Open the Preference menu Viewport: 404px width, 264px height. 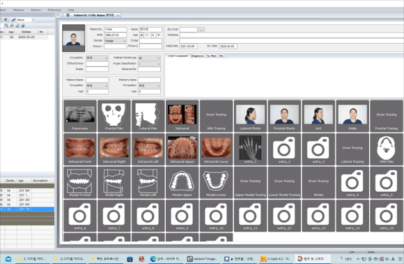[x=54, y=10]
